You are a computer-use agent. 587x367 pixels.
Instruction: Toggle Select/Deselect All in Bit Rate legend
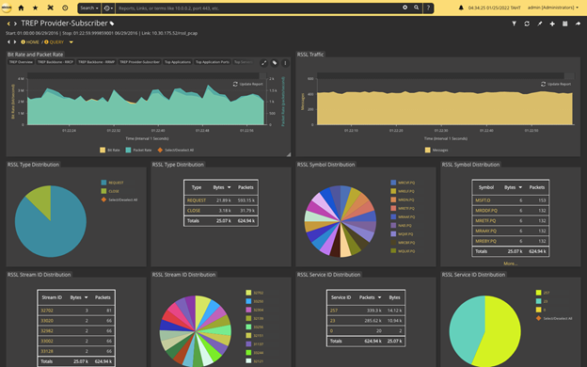176,150
